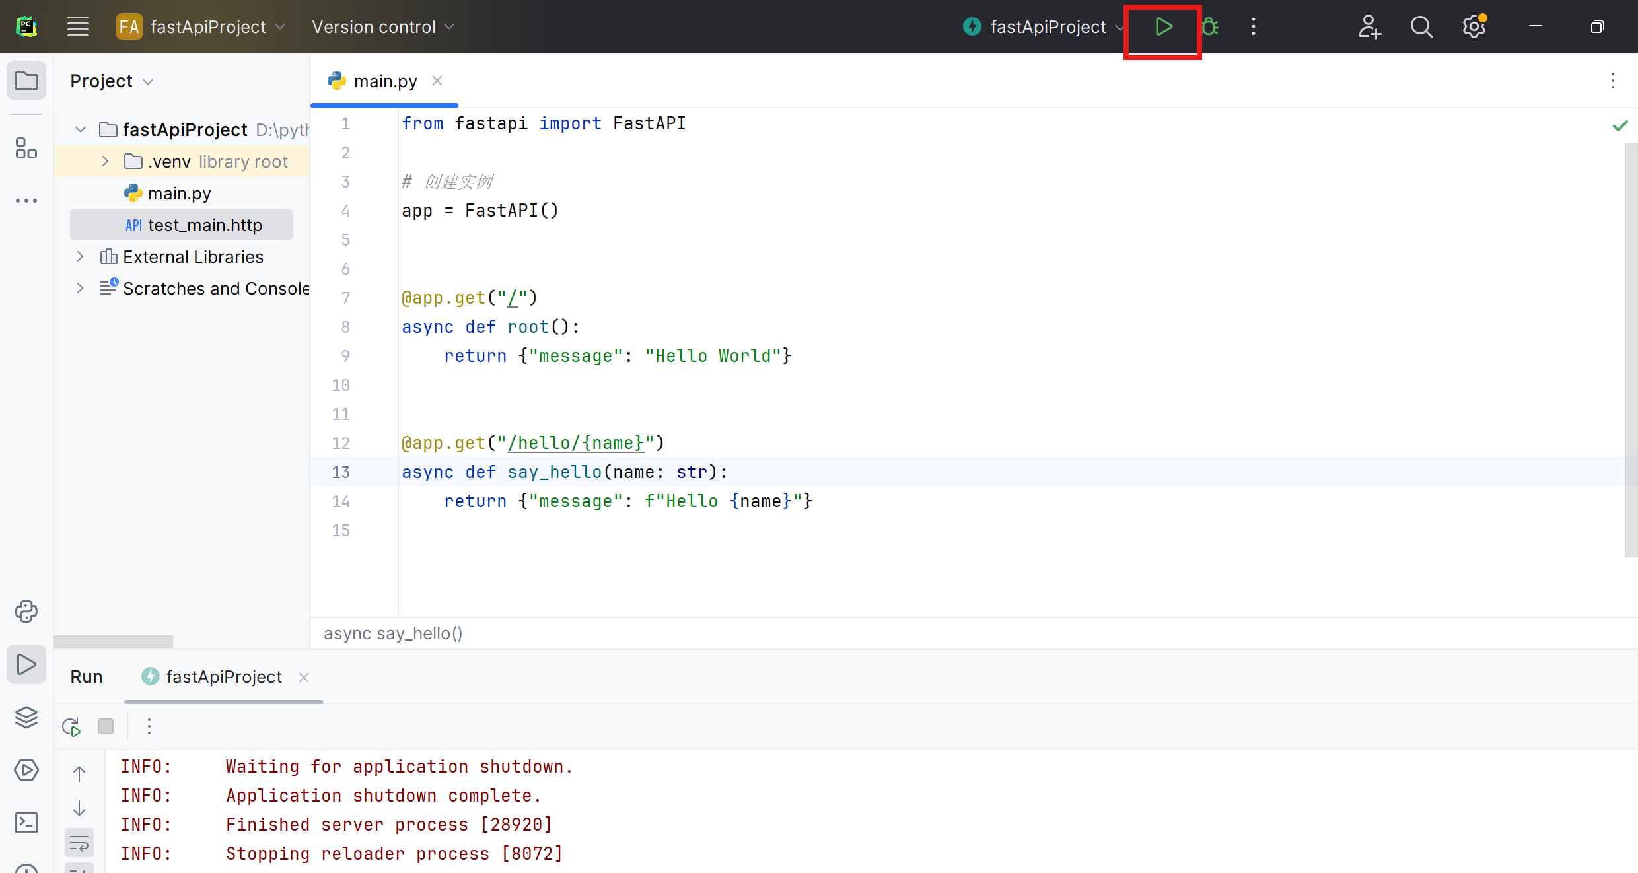Screen dimensions: 1638x873
Task: Open the Python Console tool window
Action: [26, 611]
